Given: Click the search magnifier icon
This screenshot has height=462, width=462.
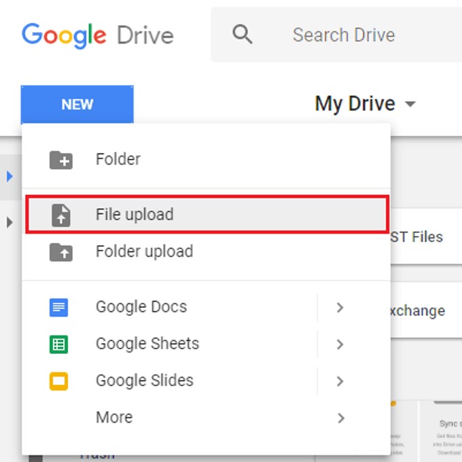Looking at the screenshot, I should point(242,35).
